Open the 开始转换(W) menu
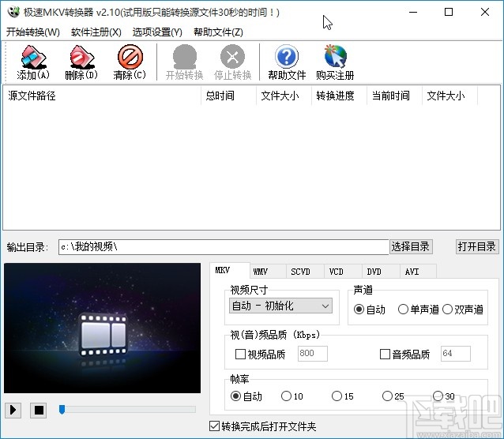Image resolution: width=504 pixels, height=439 pixels. (x=33, y=32)
